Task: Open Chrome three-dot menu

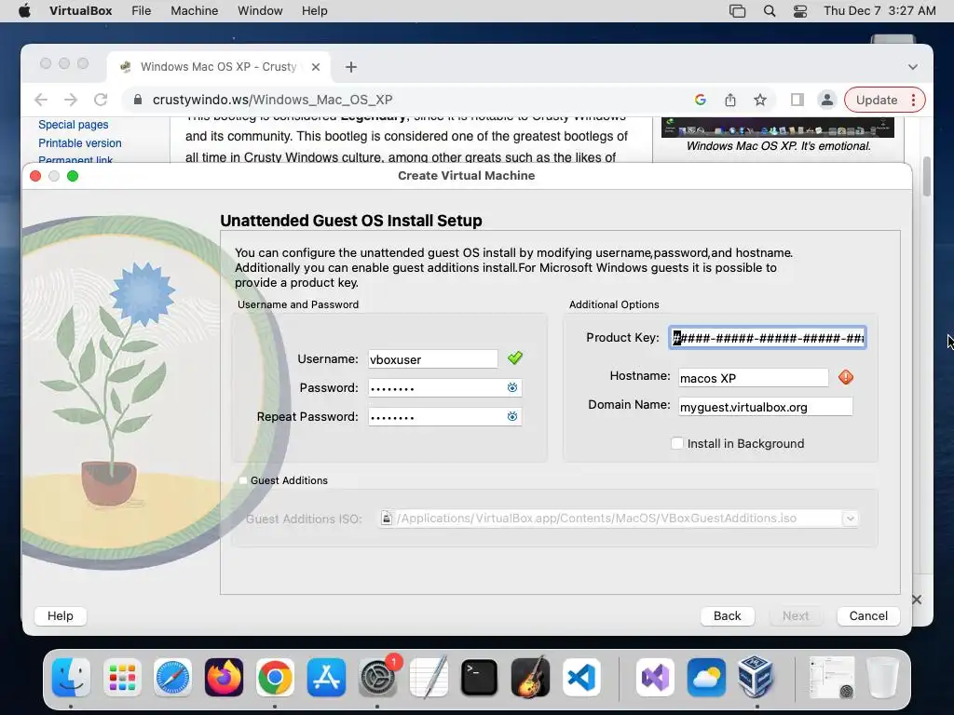Action: (x=913, y=100)
